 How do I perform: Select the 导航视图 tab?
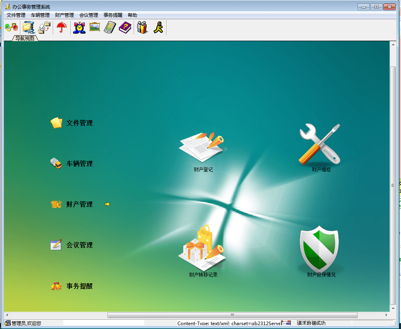(x=25, y=38)
